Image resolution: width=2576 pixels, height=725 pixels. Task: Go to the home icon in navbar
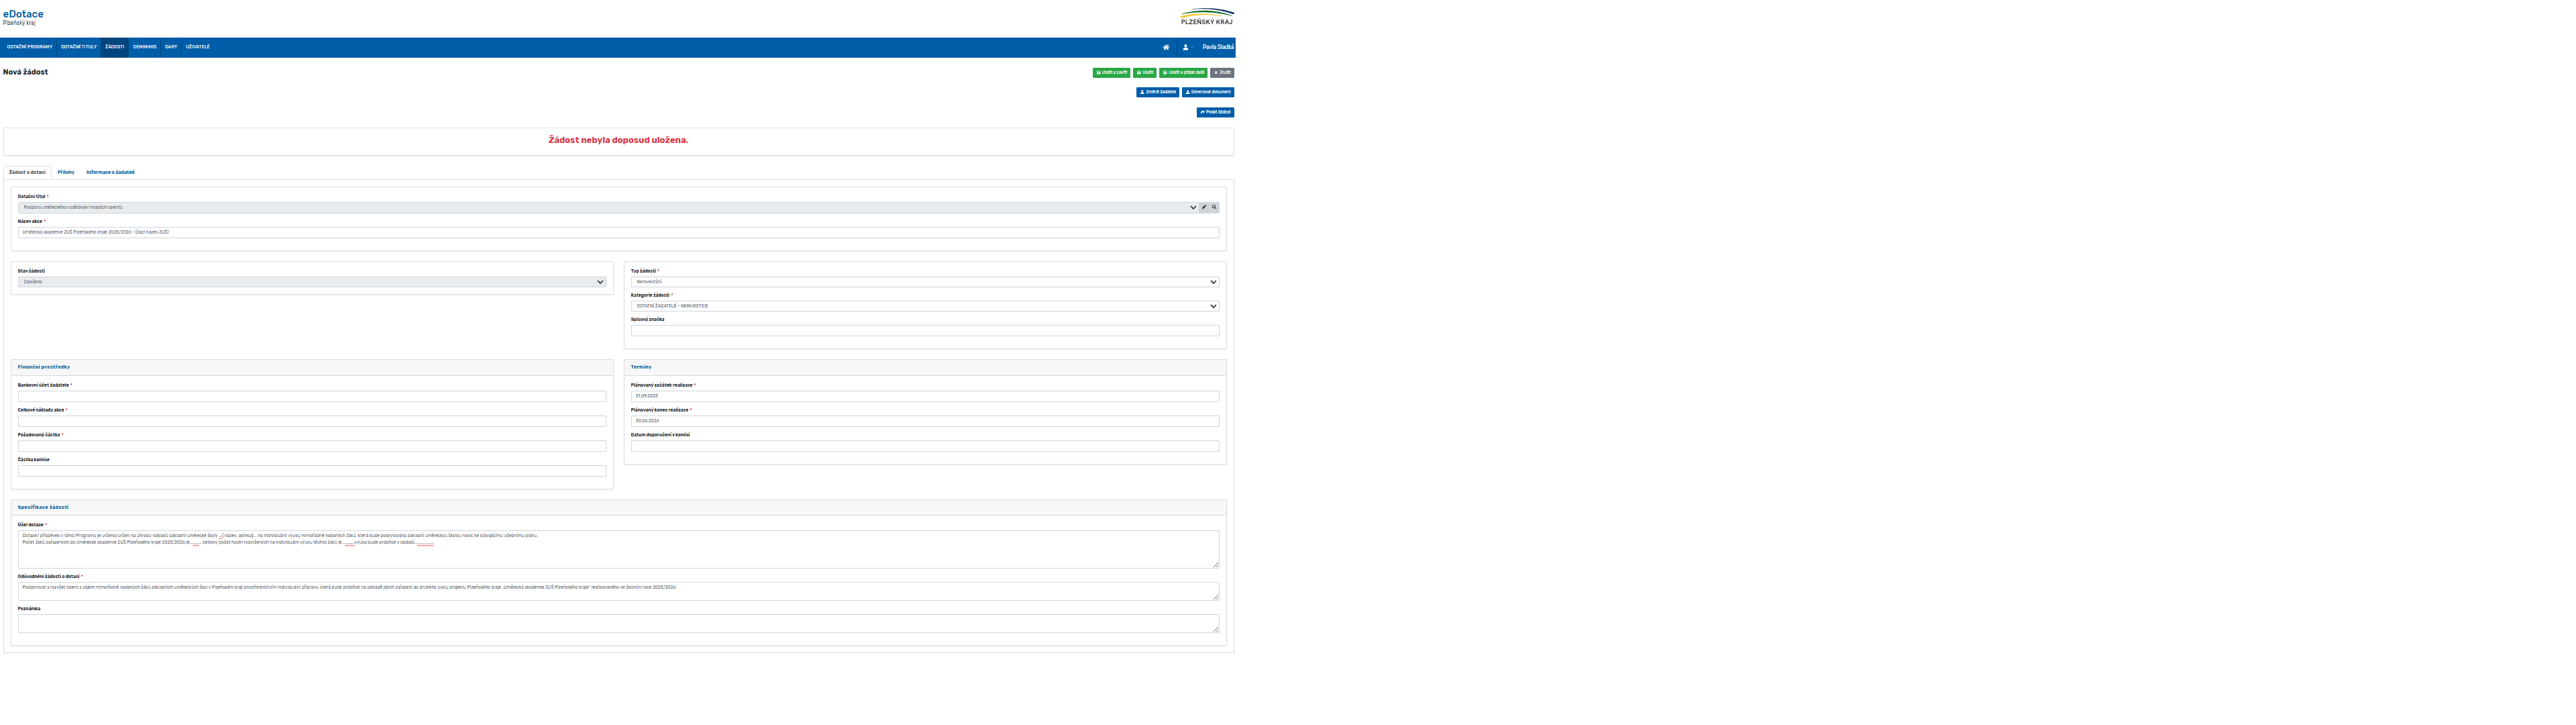pos(1165,47)
